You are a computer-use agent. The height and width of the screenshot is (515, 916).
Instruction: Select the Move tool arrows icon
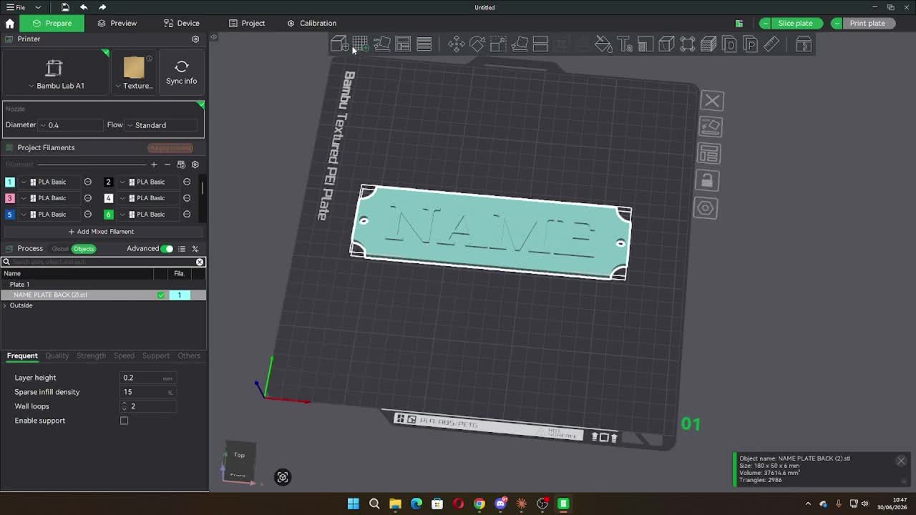pyautogui.click(x=456, y=44)
